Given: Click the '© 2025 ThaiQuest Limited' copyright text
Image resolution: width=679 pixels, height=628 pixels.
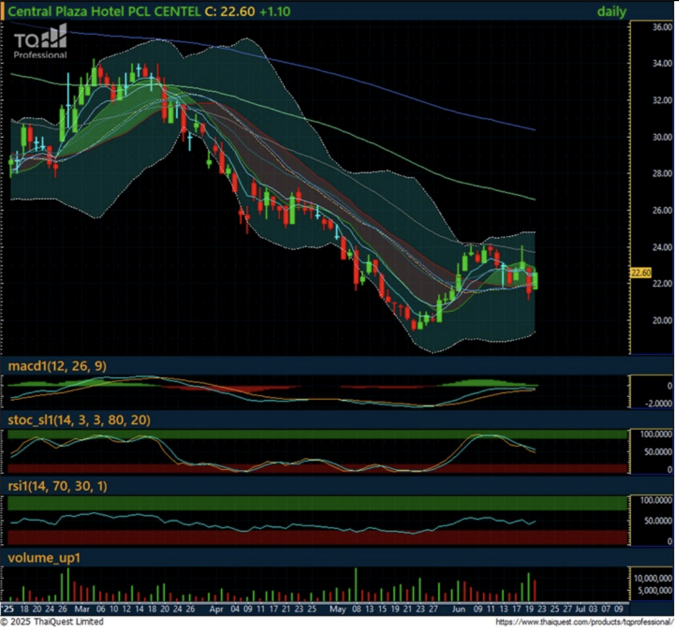Looking at the screenshot, I should pos(52,622).
